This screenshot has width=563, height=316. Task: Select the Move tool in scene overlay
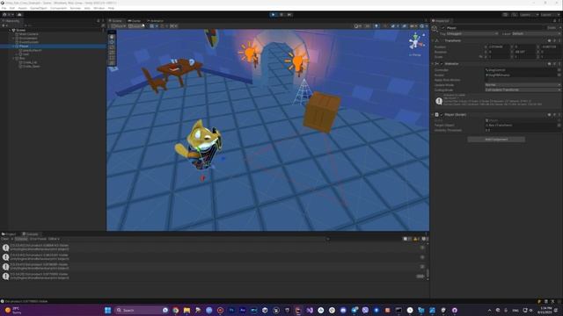(x=112, y=42)
